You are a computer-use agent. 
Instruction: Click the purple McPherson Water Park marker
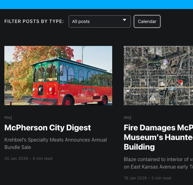coord(165,62)
